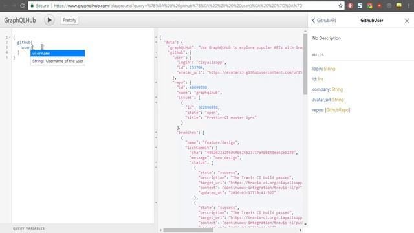Collapse the query line 1 fold
This screenshot has height=233, width=414.
(x=10, y=38)
